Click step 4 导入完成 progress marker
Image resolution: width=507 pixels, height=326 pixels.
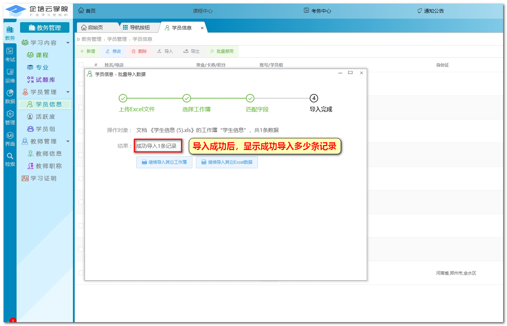314,98
